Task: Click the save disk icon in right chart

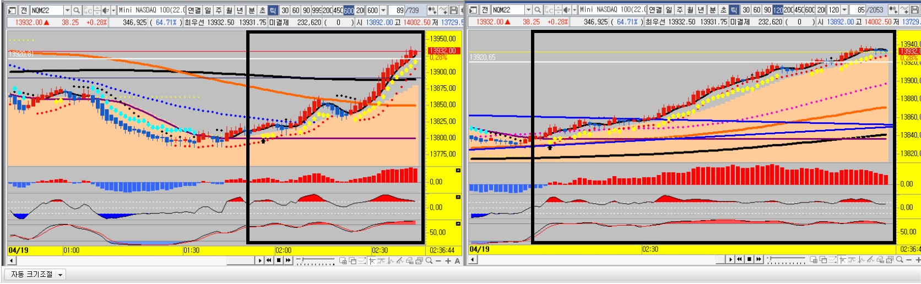Action: pos(914,10)
